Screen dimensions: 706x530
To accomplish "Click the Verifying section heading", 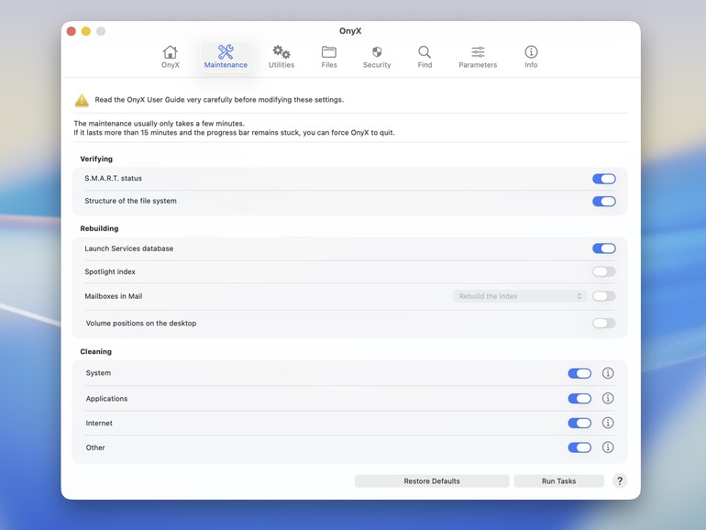I will coord(96,159).
